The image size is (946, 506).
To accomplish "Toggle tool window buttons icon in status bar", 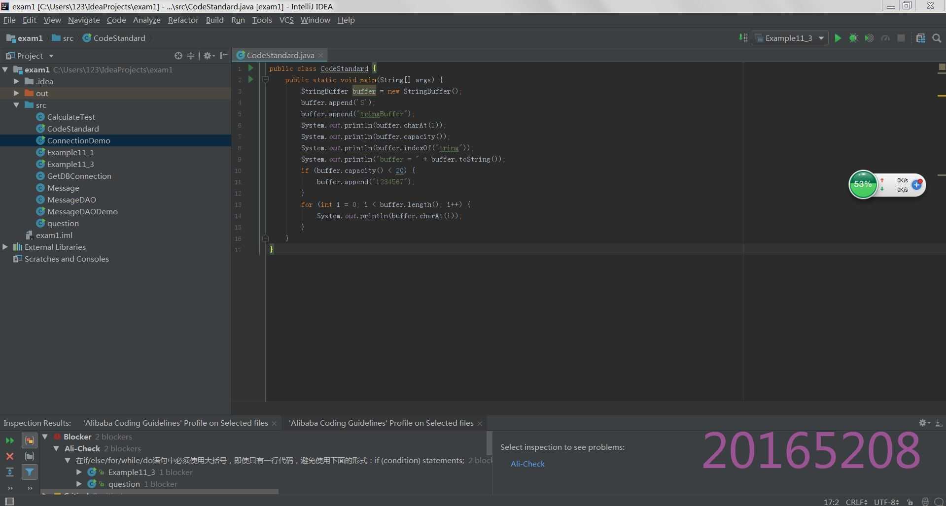I will point(9,502).
